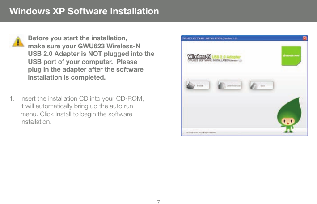Viewport: 317px width, 204px height.
Task: Click the green leaf mascot character
Action: (290, 115)
